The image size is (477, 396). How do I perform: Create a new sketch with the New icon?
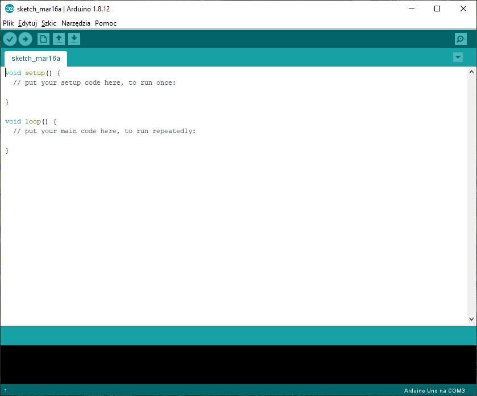(x=44, y=39)
